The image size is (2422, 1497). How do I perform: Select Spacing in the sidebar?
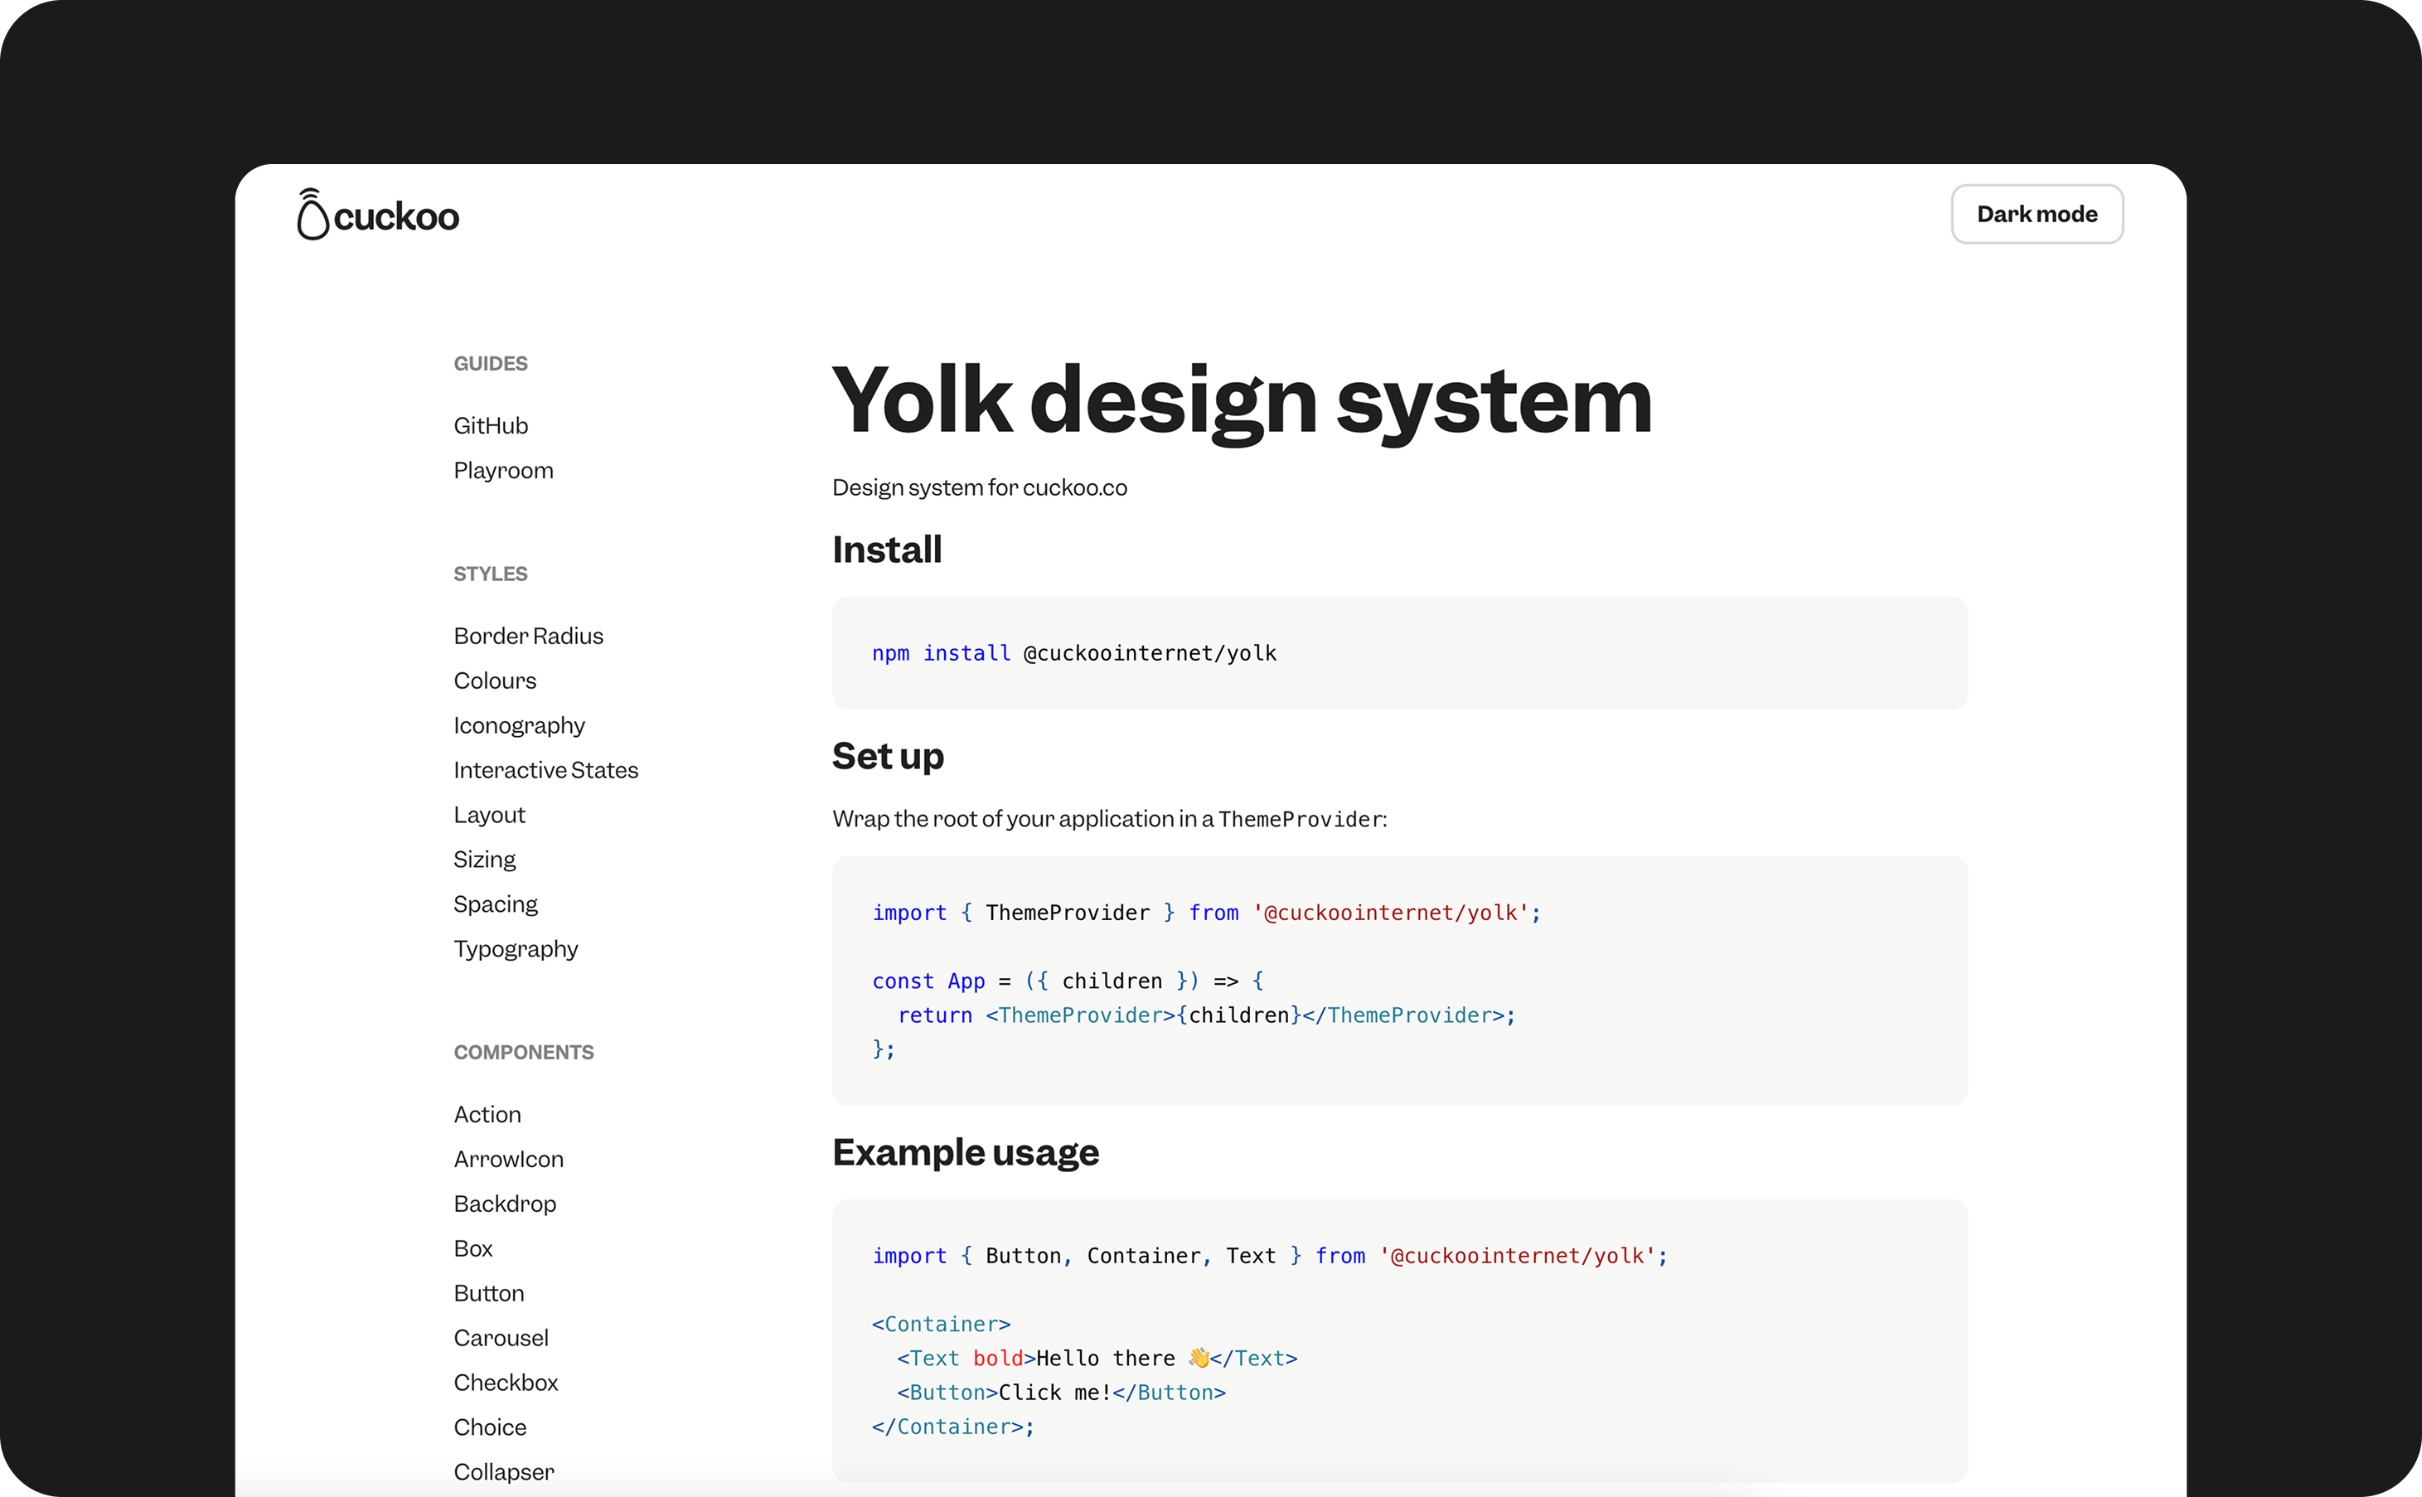(495, 903)
